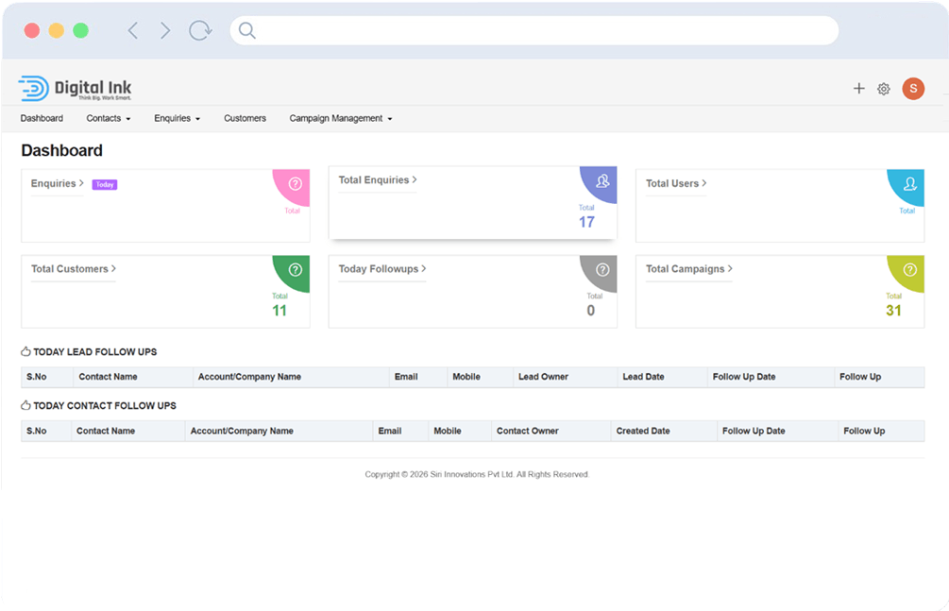
Task: Click the pink Enquiries question mark icon
Action: [x=295, y=184]
